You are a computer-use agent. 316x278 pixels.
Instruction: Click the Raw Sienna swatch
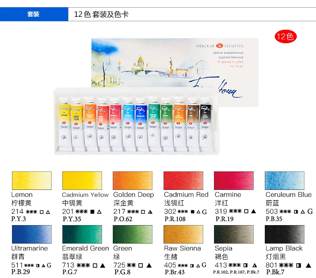pos(183,234)
